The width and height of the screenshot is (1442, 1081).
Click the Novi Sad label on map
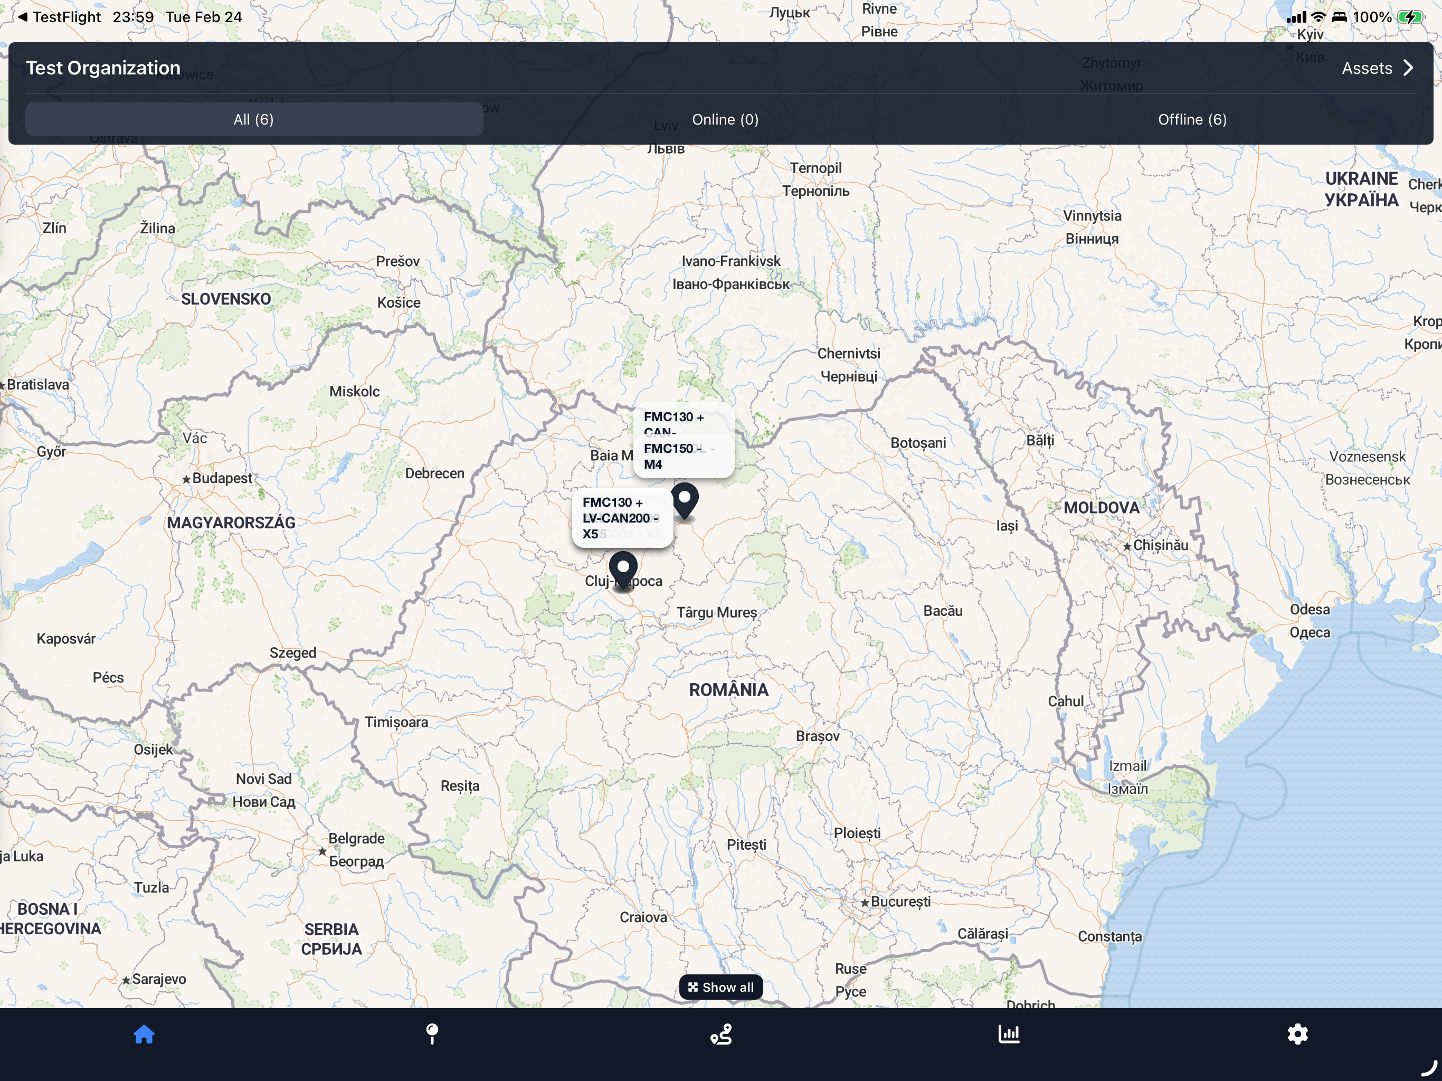pyautogui.click(x=263, y=779)
